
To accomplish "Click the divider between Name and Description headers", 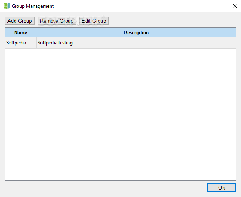I will (x=36, y=33).
